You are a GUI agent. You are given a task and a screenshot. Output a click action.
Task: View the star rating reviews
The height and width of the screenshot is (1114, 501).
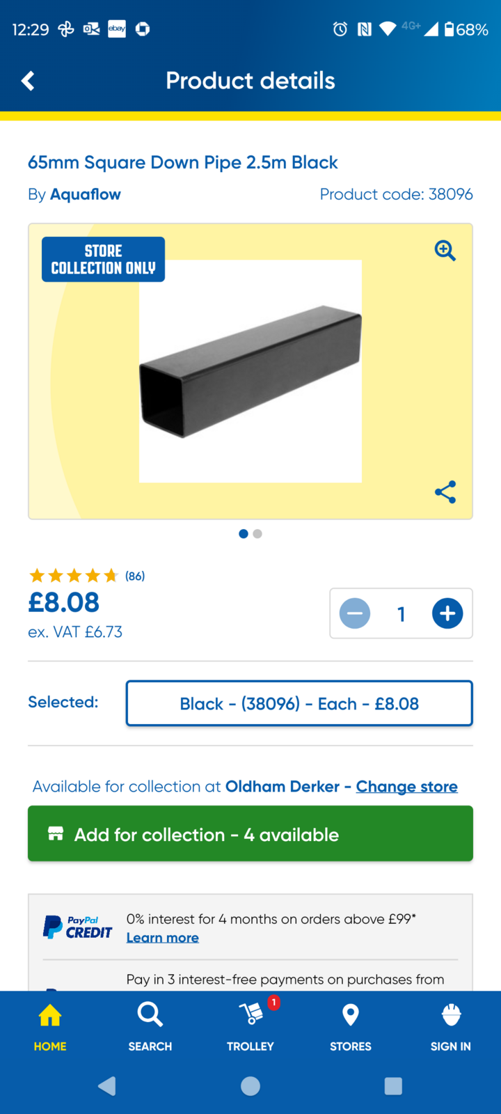(x=86, y=576)
